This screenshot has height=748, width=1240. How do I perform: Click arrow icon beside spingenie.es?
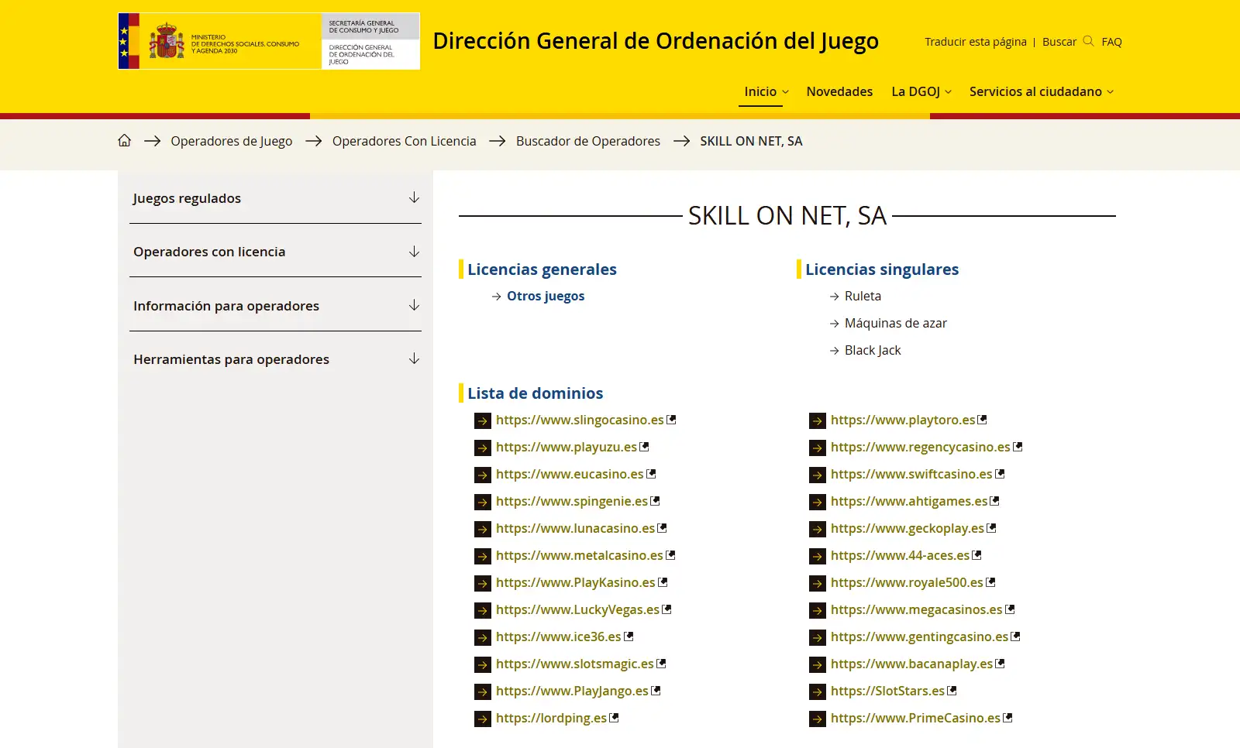483,502
